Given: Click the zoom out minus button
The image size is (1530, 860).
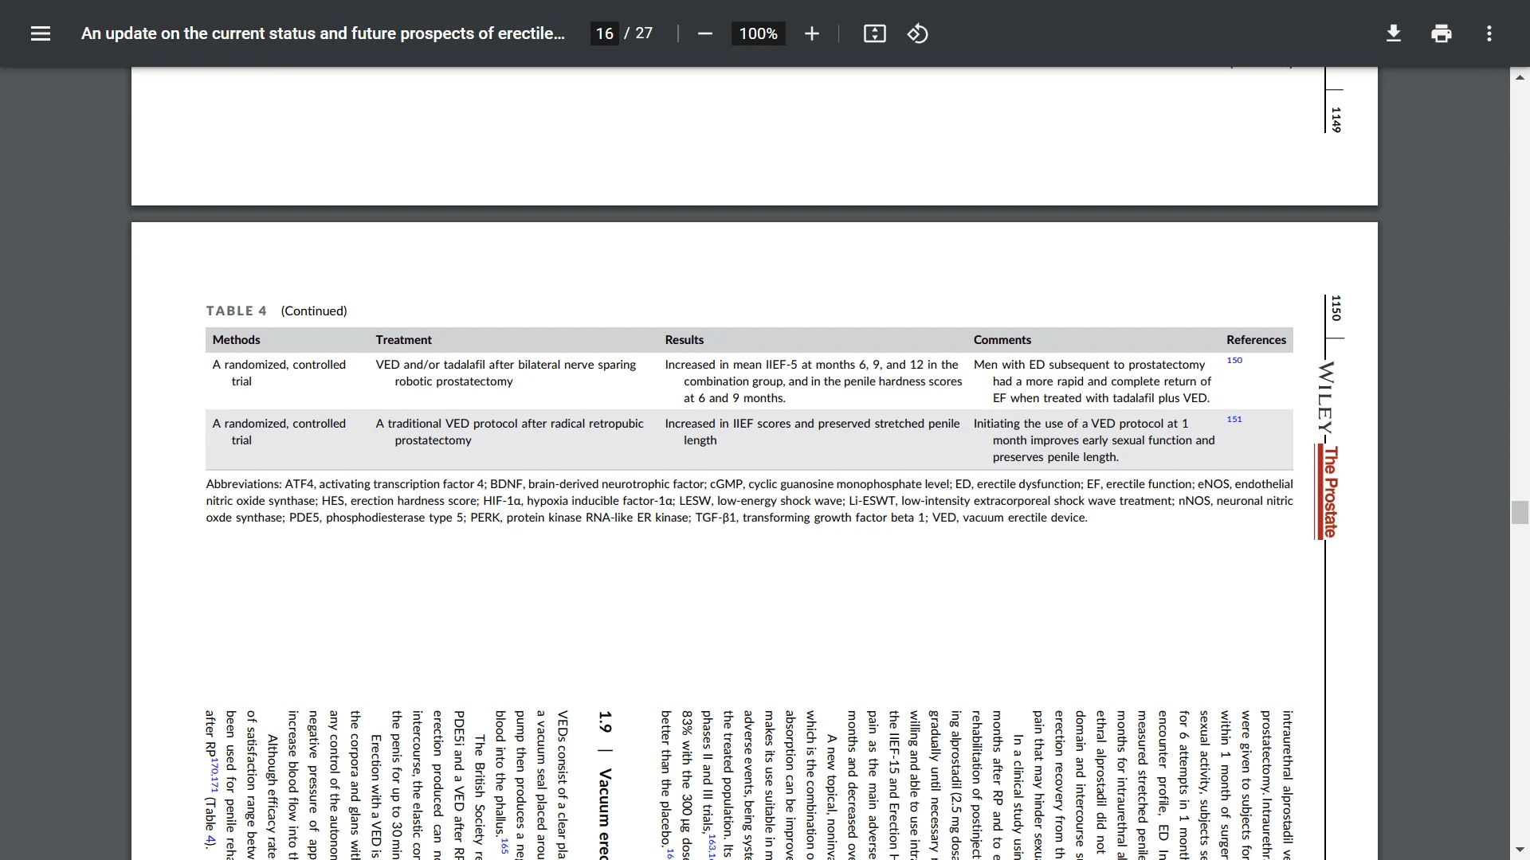Looking at the screenshot, I should pyautogui.click(x=704, y=33).
